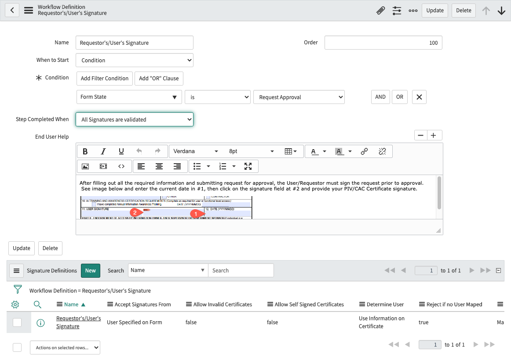The width and height of the screenshot is (511, 358).
Task: Open the Form State field dropdown
Action: (x=129, y=97)
